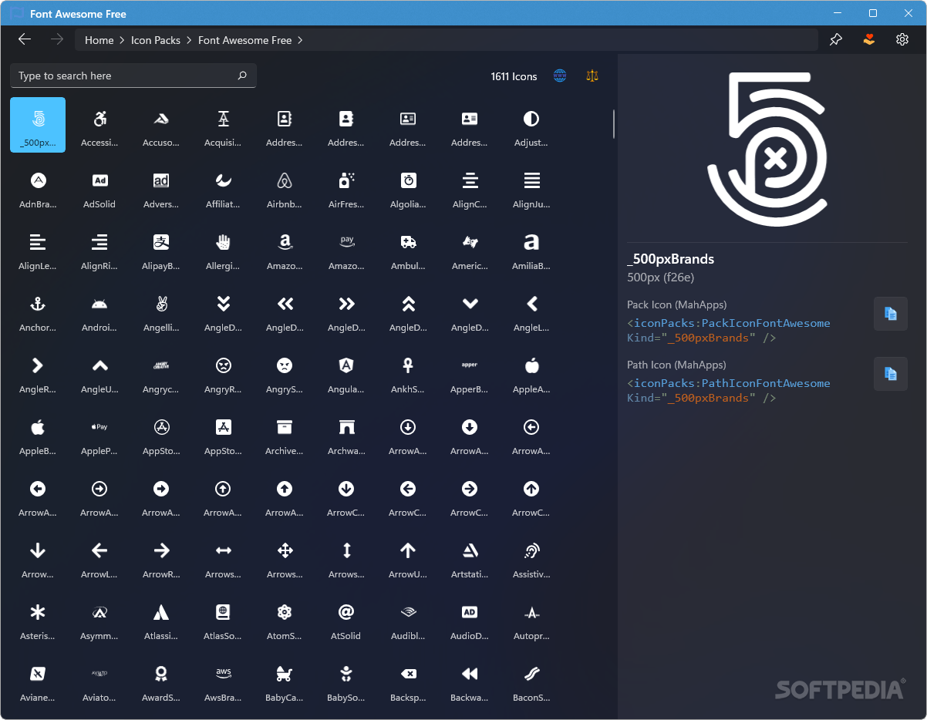Click Font Awesome Free breadcrumb
The width and height of the screenshot is (927, 720).
[x=245, y=40]
